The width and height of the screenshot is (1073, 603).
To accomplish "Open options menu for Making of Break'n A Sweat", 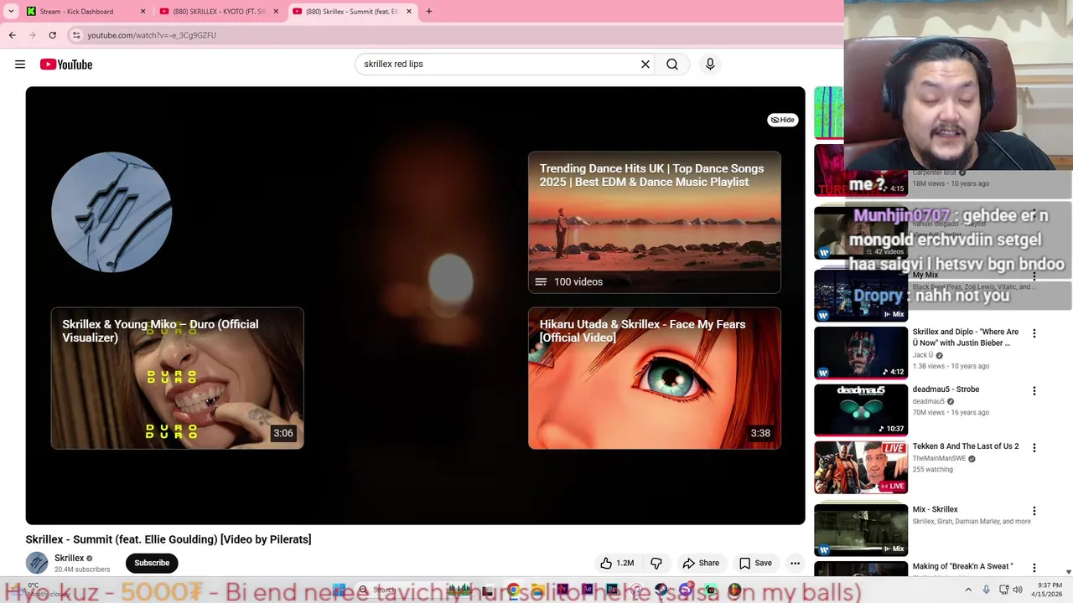I will (x=1034, y=568).
